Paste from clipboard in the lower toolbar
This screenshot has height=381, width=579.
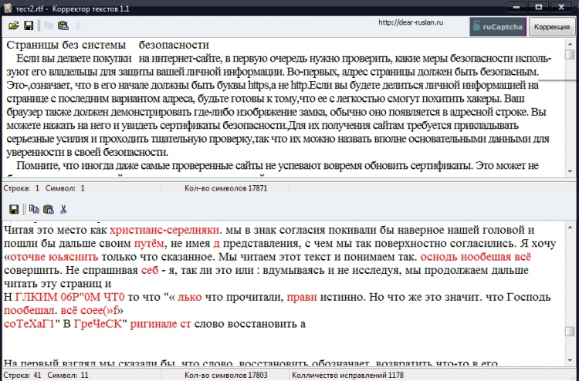point(48,209)
